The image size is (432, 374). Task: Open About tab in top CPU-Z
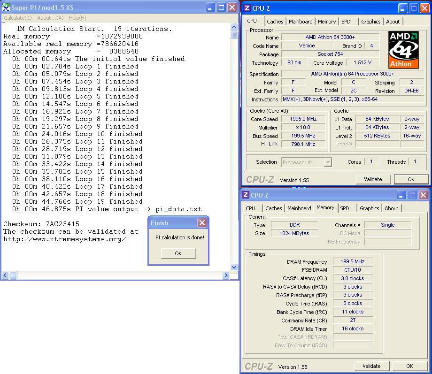coord(393,22)
